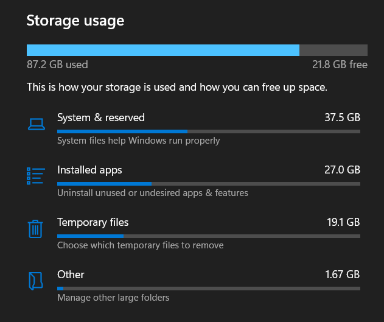Click the laptop icon beside System & reserved

36,124
